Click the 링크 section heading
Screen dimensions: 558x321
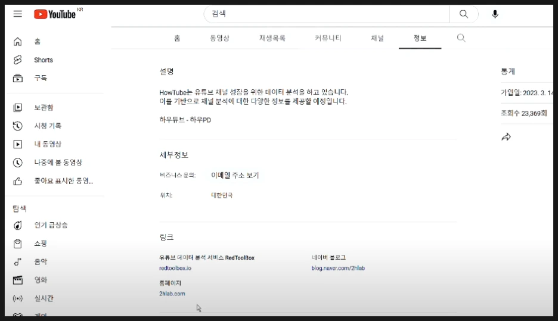click(166, 237)
